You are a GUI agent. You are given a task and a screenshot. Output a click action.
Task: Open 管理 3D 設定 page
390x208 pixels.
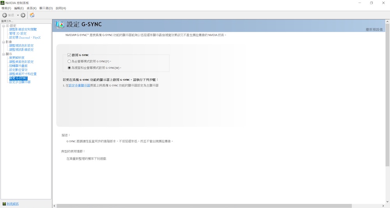pos(18,33)
